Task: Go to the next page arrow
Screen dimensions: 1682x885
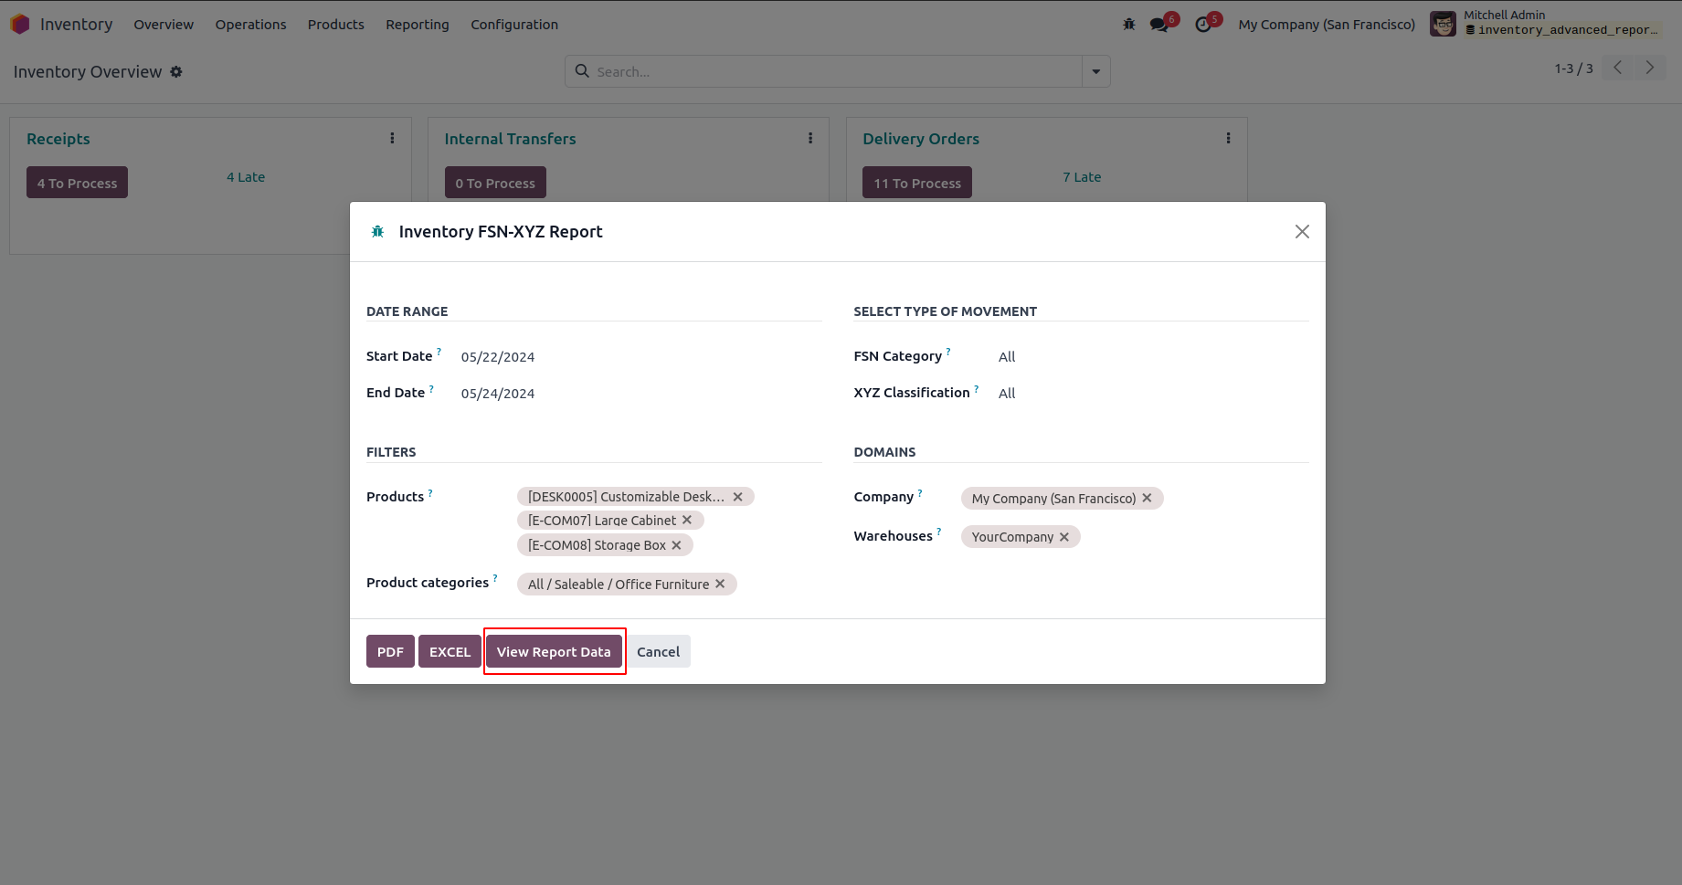Action: [x=1650, y=68]
